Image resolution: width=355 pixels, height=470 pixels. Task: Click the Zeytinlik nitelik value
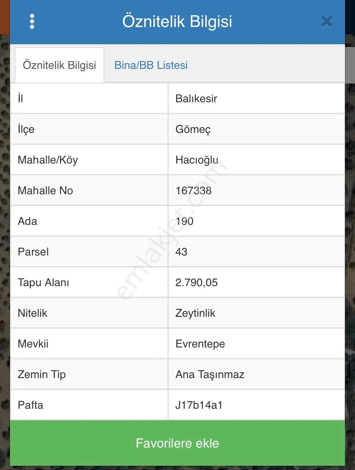click(x=195, y=313)
